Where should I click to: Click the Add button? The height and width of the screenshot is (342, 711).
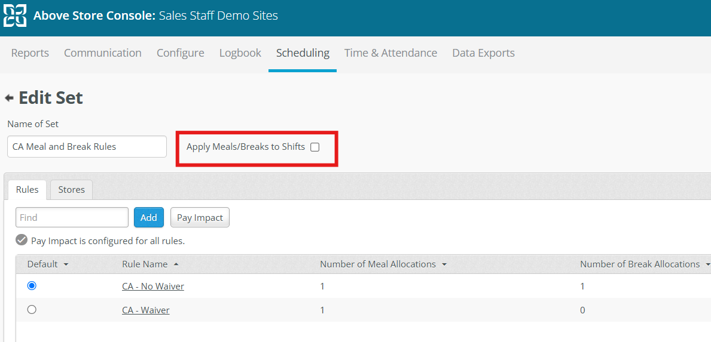[149, 218]
